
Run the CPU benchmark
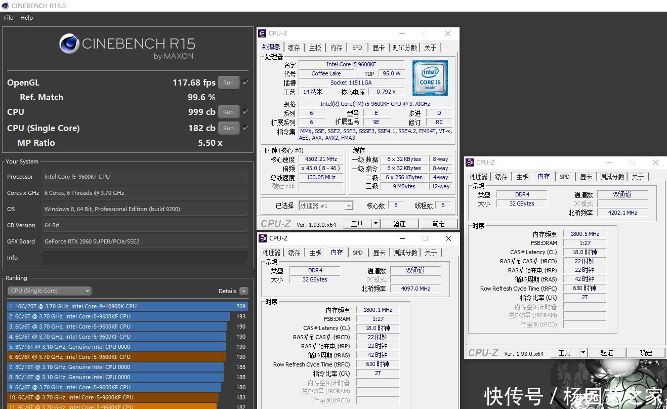[229, 112]
